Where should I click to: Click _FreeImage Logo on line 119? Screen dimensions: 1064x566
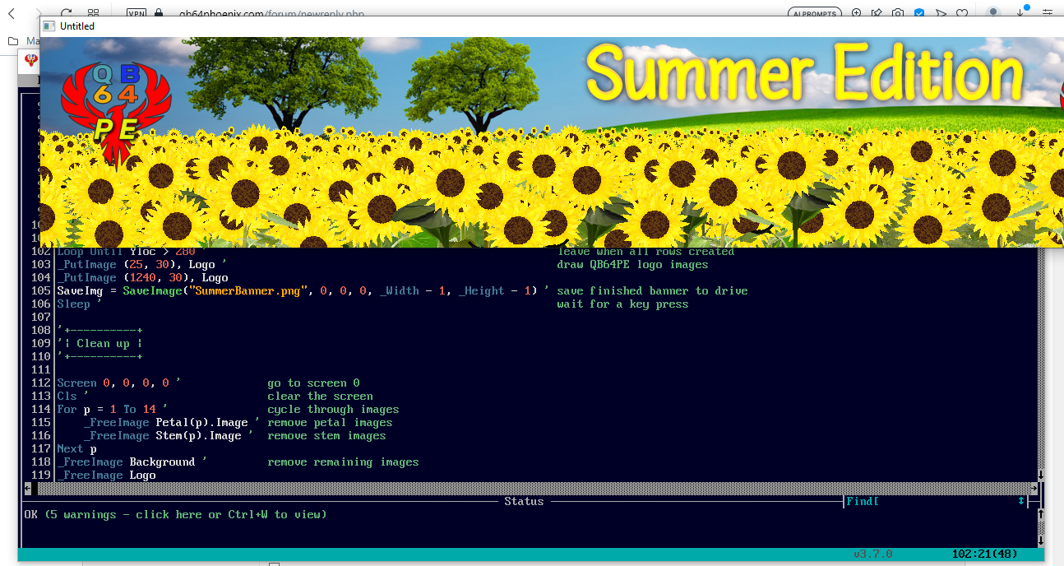click(106, 475)
